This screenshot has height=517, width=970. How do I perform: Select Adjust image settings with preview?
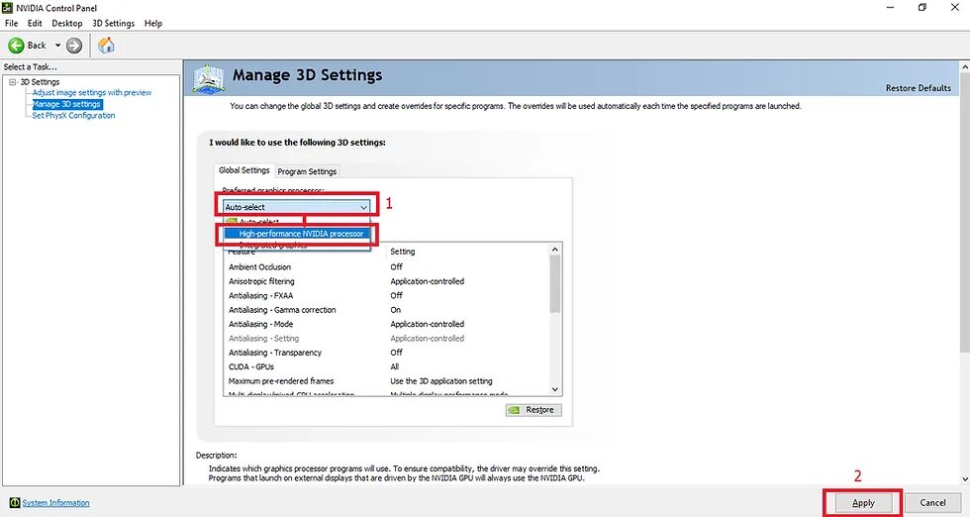tap(92, 93)
